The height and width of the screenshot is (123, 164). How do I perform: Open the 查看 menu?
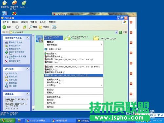tap(24, 22)
